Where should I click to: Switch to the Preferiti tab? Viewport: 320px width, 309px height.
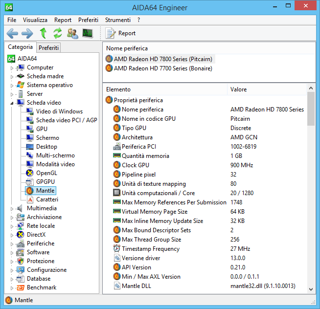click(48, 48)
